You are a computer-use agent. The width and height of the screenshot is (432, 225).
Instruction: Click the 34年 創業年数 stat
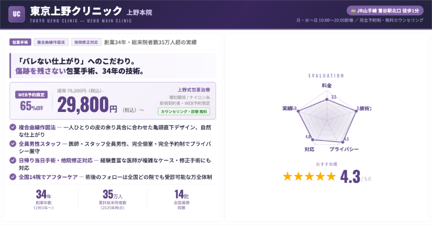[x=44, y=199]
